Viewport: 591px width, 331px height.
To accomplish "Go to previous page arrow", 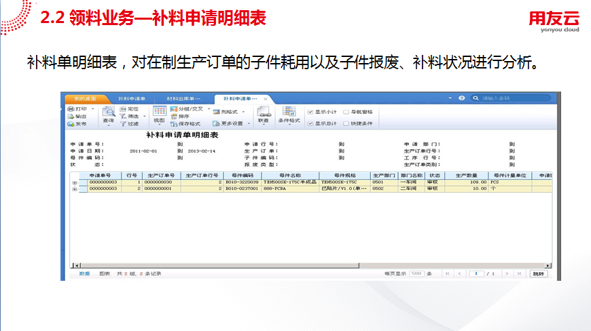I will [x=459, y=273].
